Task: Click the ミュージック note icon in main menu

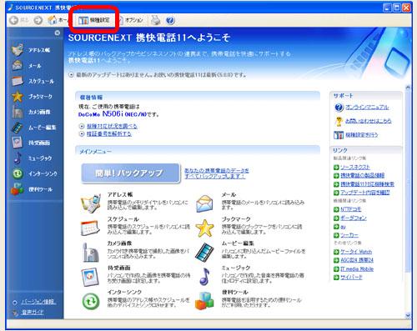Action: (204, 277)
